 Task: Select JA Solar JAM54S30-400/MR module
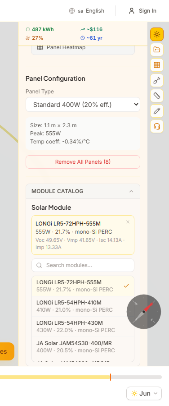(83, 347)
